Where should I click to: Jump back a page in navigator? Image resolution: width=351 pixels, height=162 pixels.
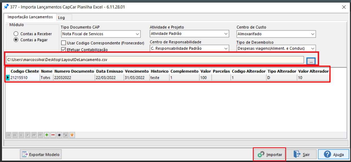tap(15, 135)
